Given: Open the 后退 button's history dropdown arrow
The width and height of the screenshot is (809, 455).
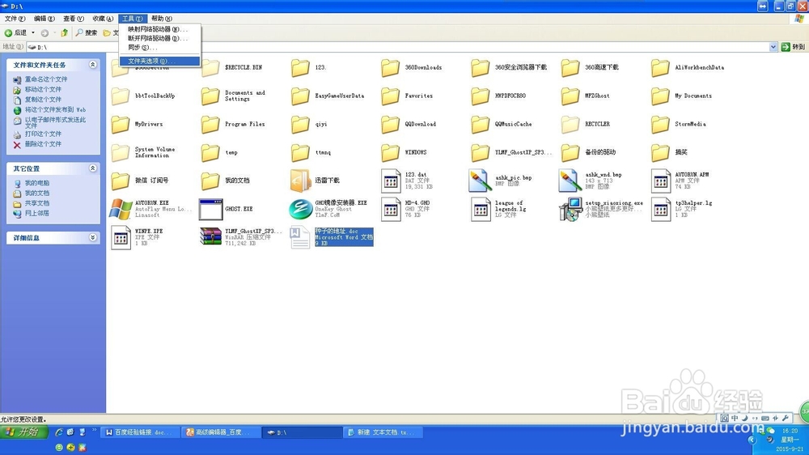Looking at the screenshot, I should pyautogui.click(x=33, y=32).
